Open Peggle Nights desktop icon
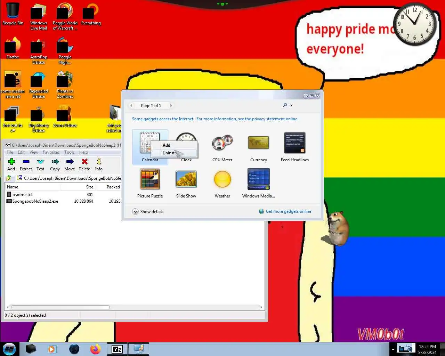Viewport: 445px width, 356px height. pos(65,50)
